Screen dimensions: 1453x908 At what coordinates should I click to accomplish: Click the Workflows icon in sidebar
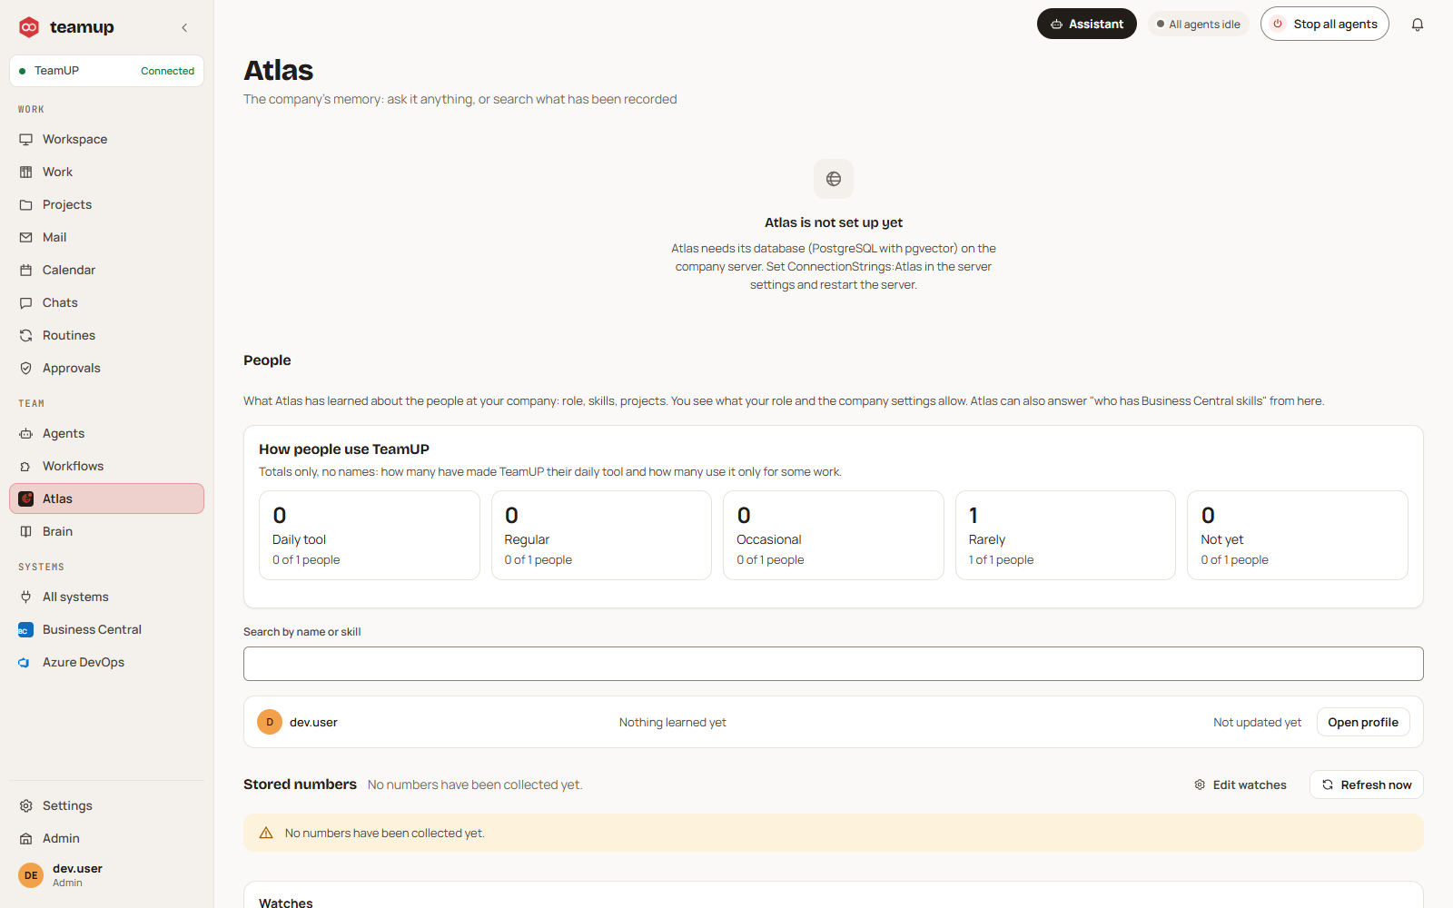[26, 466]
